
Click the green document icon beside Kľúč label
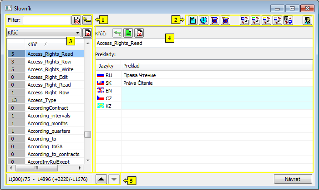click(x=129, y=33)
